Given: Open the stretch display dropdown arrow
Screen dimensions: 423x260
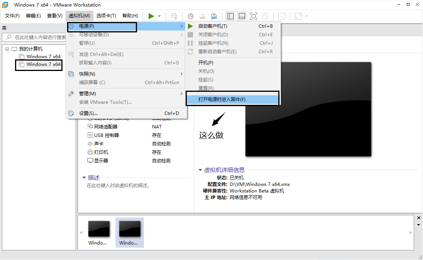Looking at the screenshot, I should [306, 16].
